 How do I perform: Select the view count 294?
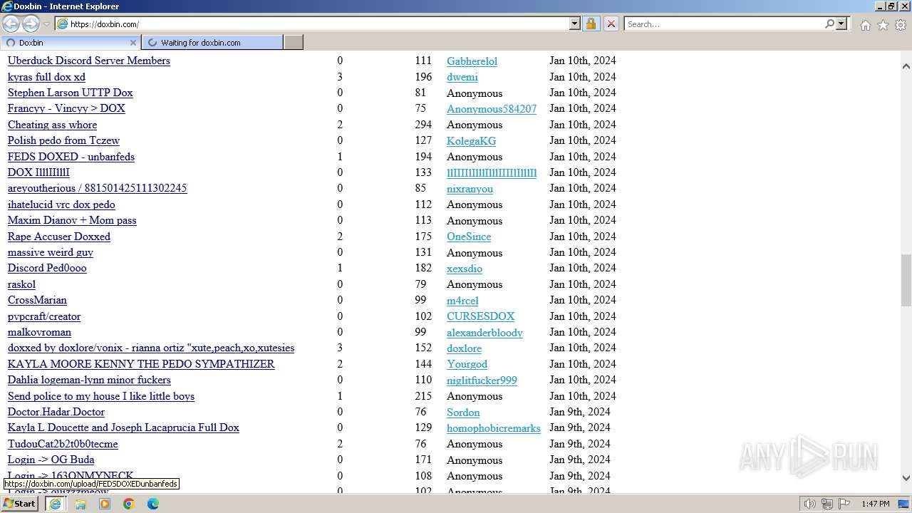click(x=423, y=125)
